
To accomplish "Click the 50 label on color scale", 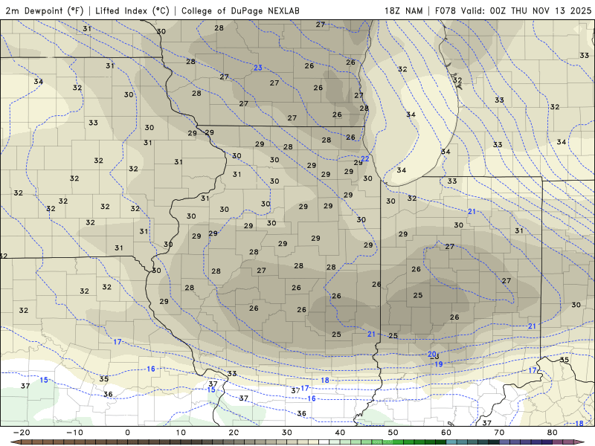I will point(393,433).
